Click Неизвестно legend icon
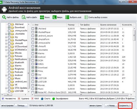137x109 pixels. pos(3,99)
